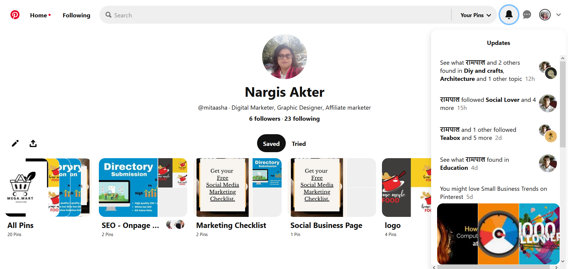Click the Updates panel vertical scrollbar
This screenshot has height=269, width=568.
pyautogui.click(x=563, y=105)
